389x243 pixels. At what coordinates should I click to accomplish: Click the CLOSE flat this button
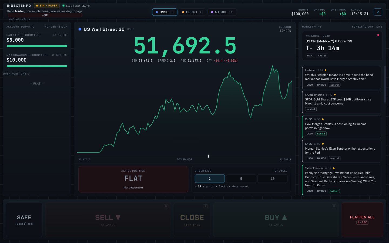192,220
